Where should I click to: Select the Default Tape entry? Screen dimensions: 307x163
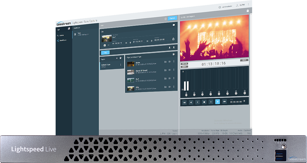pos(112,66)
